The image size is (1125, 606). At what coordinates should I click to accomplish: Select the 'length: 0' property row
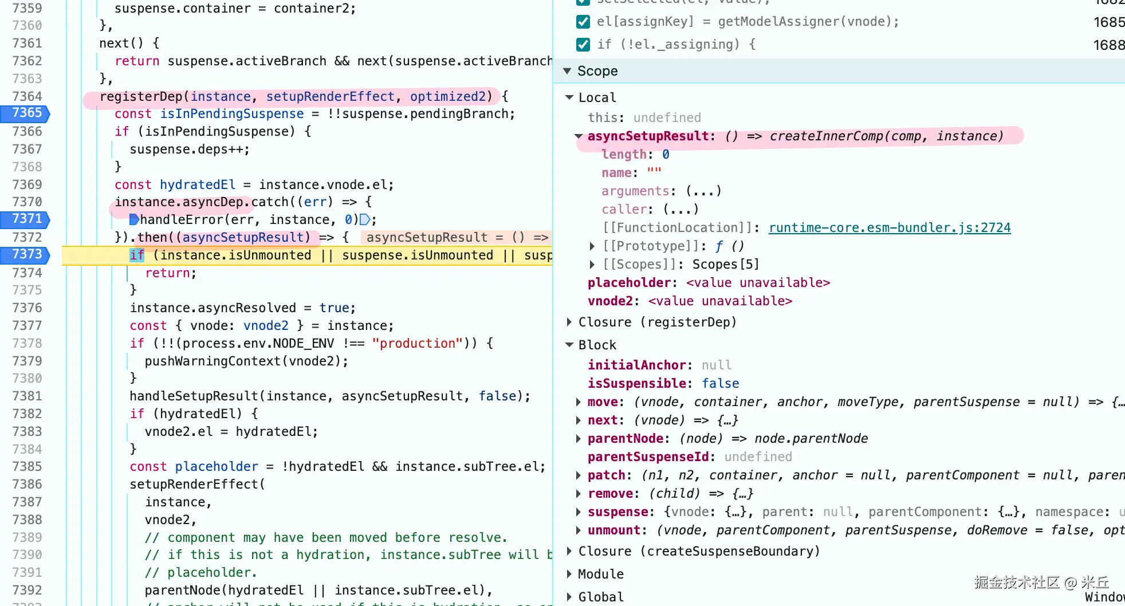click(635, 155)
